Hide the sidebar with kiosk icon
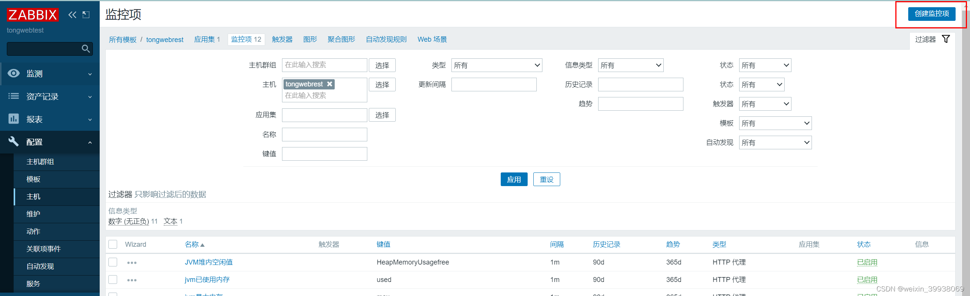This screenshot has height=296, width=970. point(86,15)
